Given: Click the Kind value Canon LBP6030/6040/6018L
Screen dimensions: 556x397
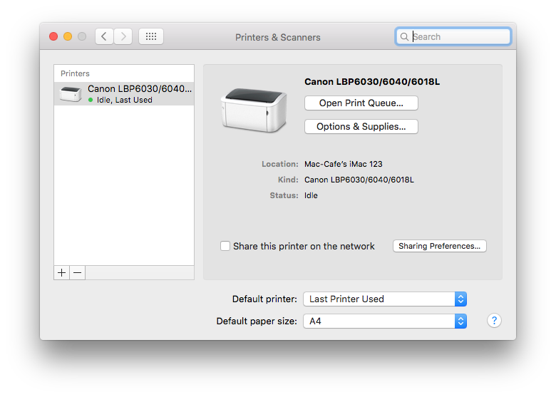Looking at the screenshot, I should coord(359,180).
